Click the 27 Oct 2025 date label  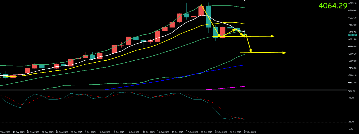(250, 132)
